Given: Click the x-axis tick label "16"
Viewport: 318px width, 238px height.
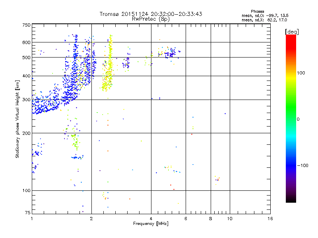Looking at the screenshot, I should point(270,219).
